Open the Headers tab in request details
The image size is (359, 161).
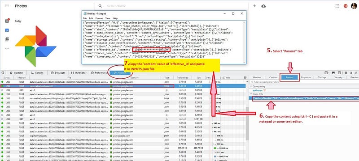pyautogui.click(x=257, y=77)
